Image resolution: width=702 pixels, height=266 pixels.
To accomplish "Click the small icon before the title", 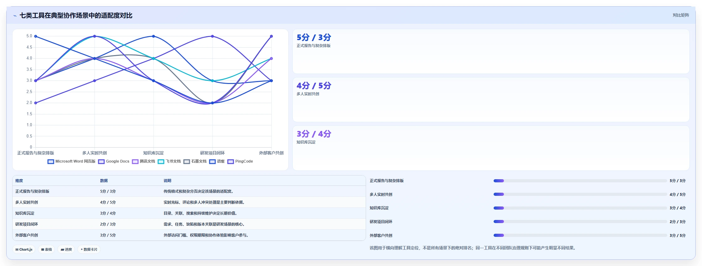I will [15, 16].
